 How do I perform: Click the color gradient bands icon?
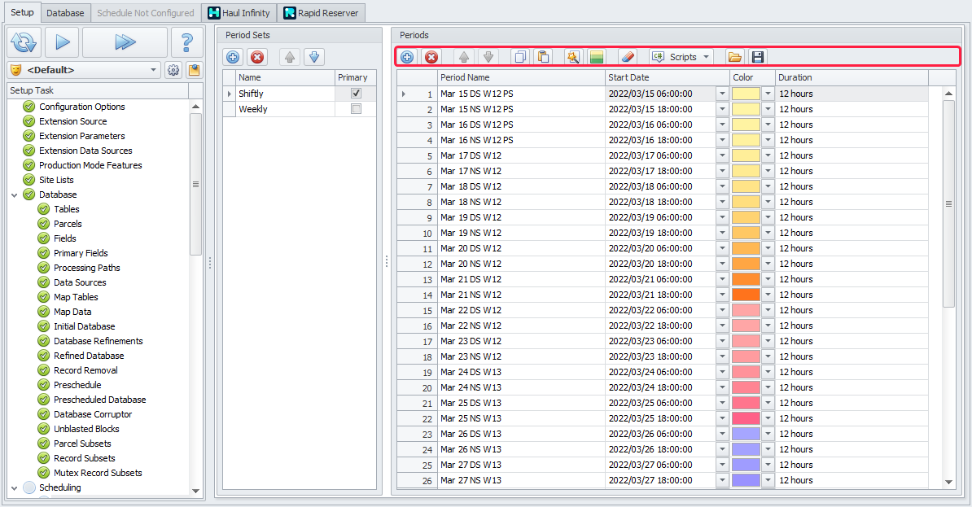597,57
